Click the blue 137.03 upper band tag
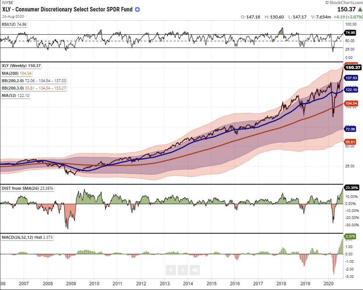Viewport: 363px width, 290px height. (351, 78)
